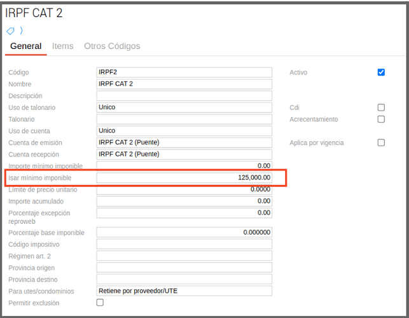Enable the Cdi checkbox
Screen dimensions: 409x318
click(381, 107)
